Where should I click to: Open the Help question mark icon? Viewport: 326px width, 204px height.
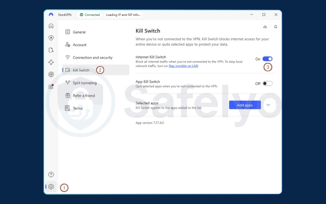(x=51, y=175)
